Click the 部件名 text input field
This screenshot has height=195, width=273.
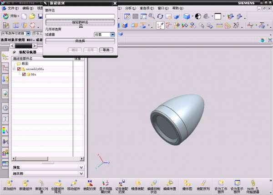pyautogui.click(x=80, y=16)
